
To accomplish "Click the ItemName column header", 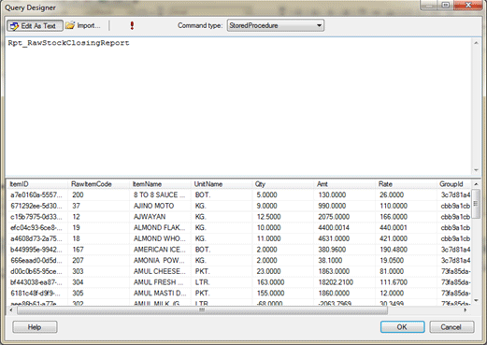I will point(160,184).
